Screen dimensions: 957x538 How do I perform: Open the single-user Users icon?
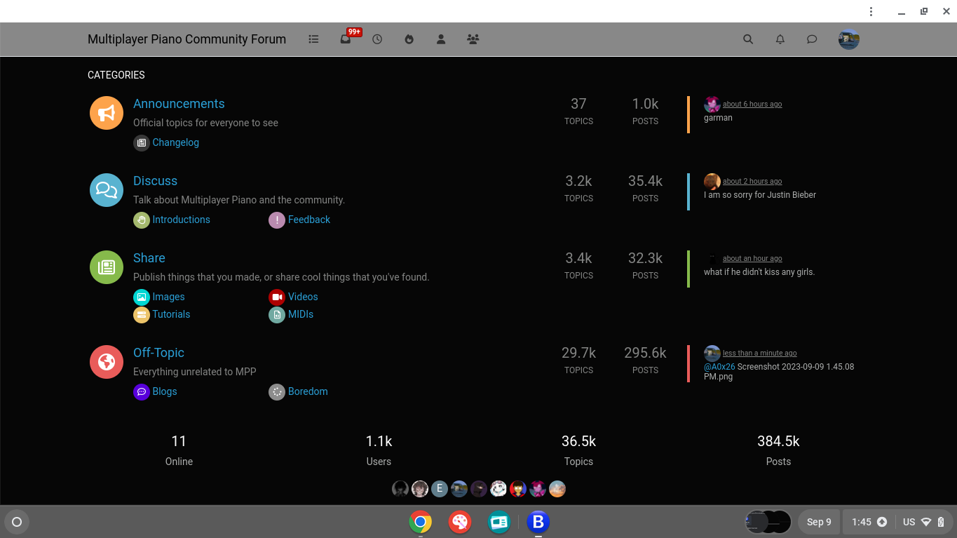441,39
